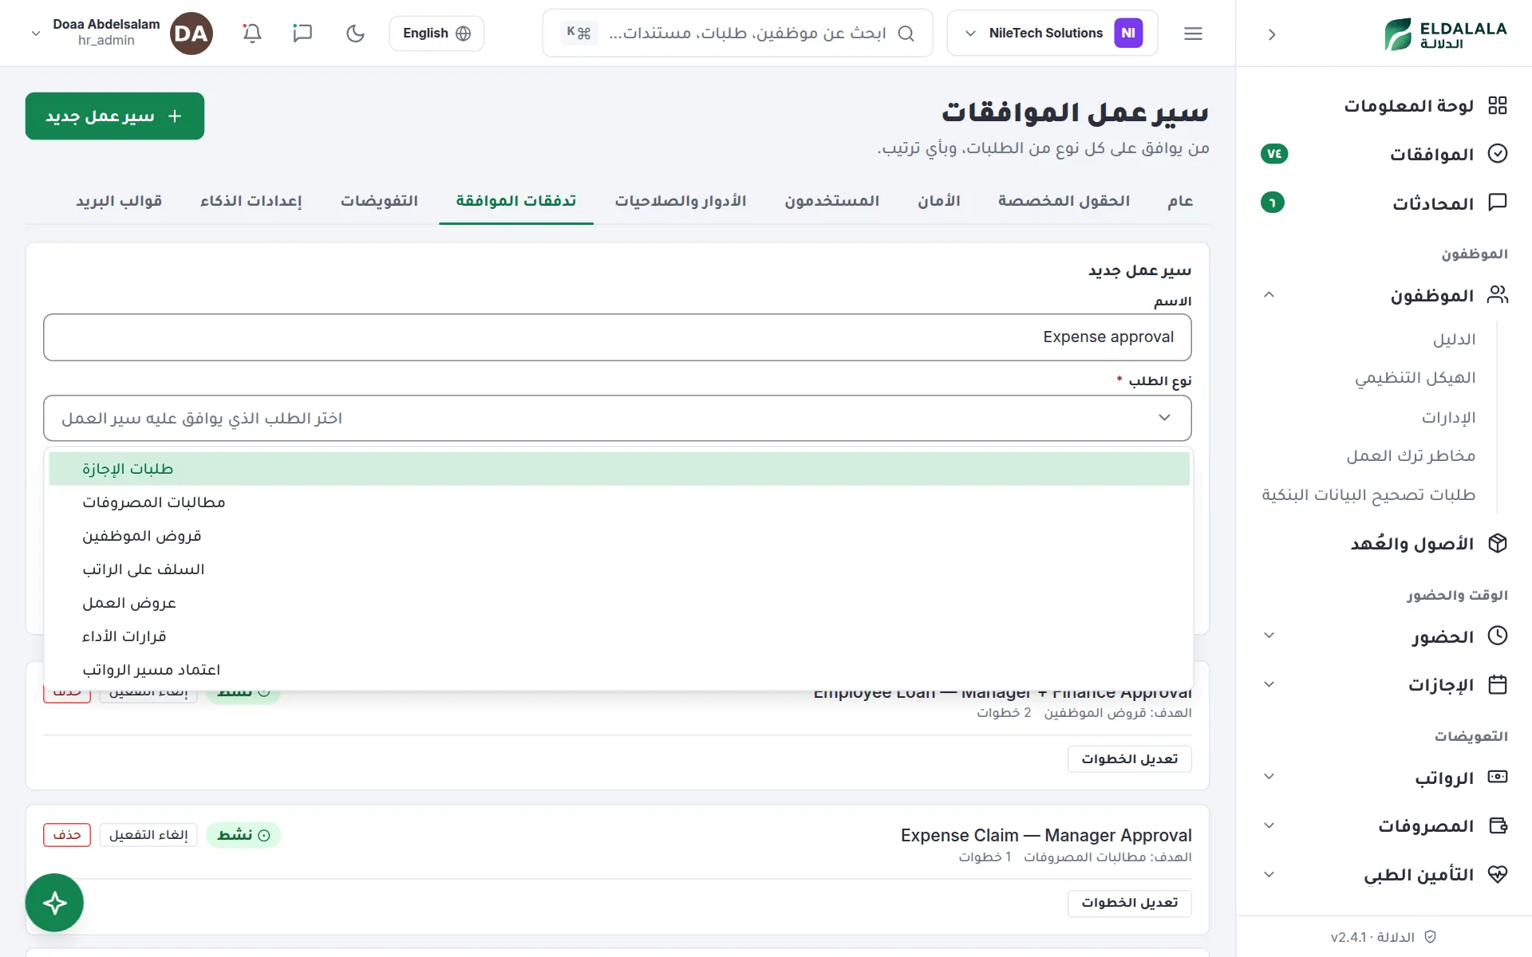Screen dimensions: 1532x957
Task: Click the hamburger menu icon
Action: 1193,33
